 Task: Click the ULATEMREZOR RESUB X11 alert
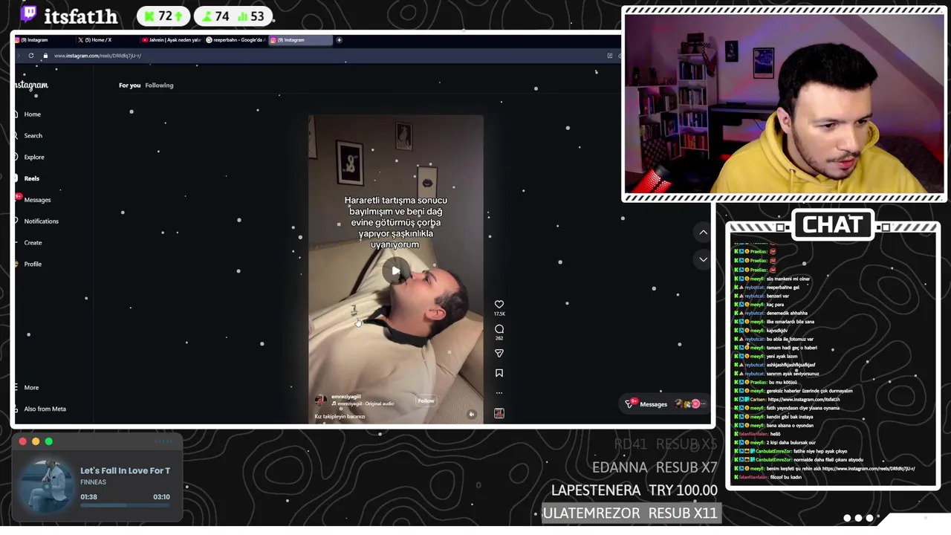[630, 513]
